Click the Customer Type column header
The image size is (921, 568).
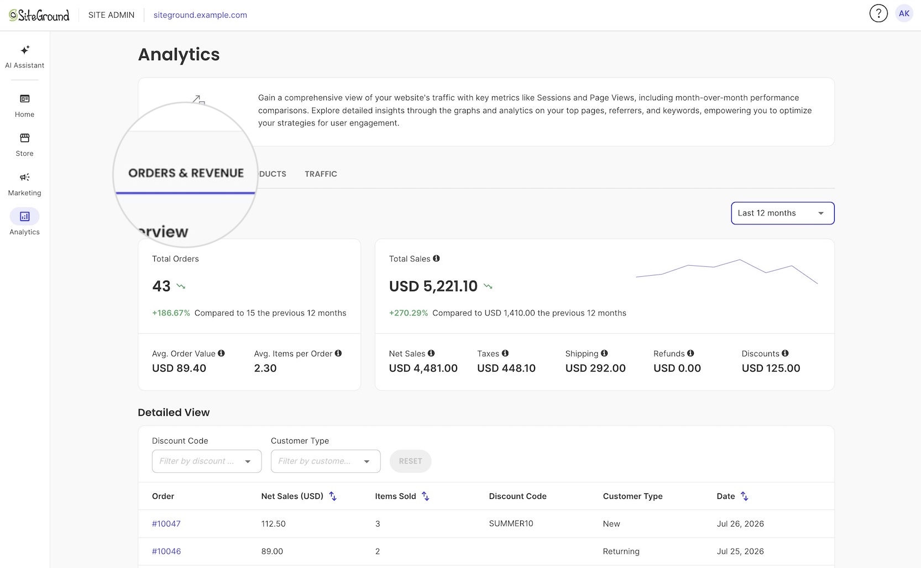pos(632,496)
